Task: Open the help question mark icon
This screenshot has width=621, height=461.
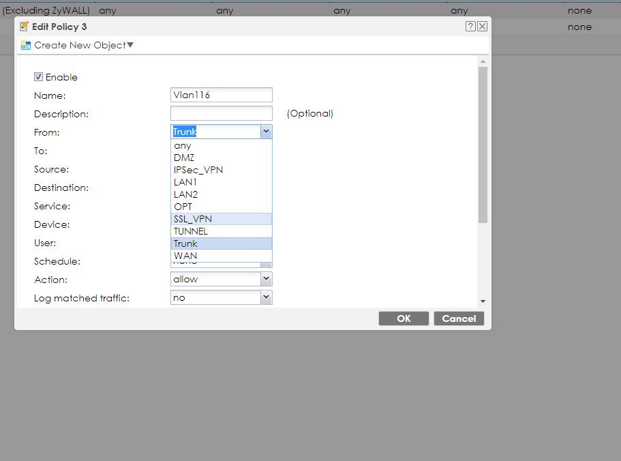Action: 470,27
